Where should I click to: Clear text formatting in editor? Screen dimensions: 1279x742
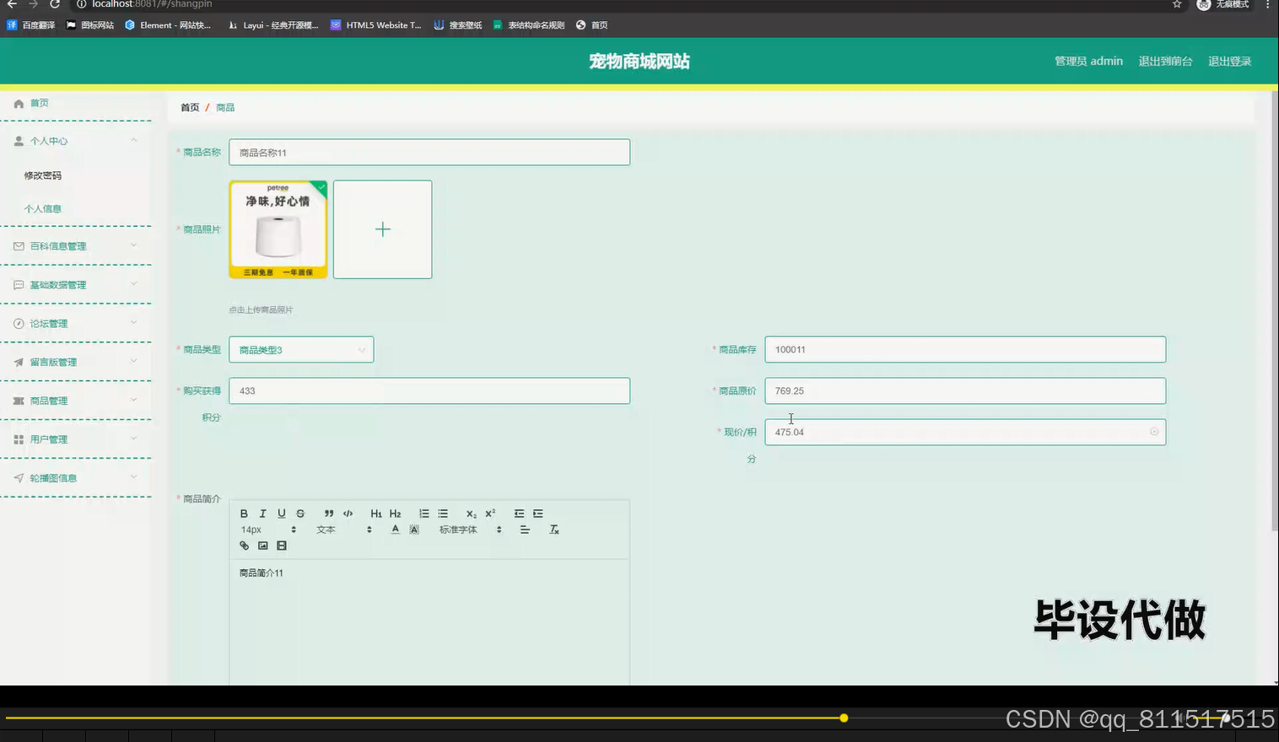click(x=554, y=530)
